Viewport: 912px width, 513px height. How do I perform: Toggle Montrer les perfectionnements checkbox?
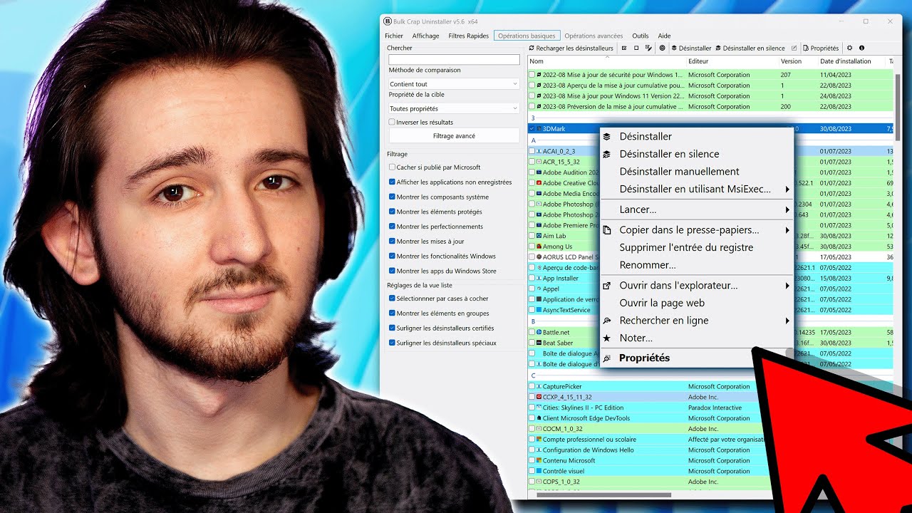392,227
